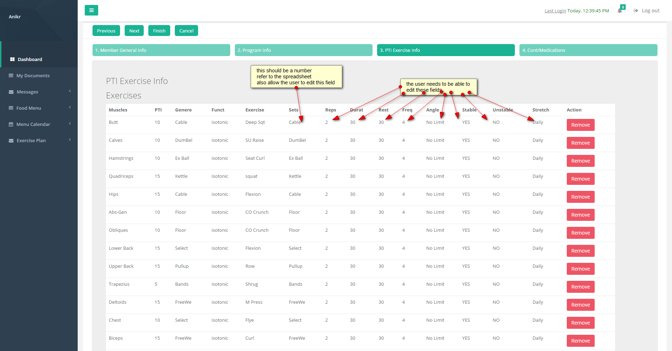Click the Last Login link
The image size is (672, 351).
[555, 11]
